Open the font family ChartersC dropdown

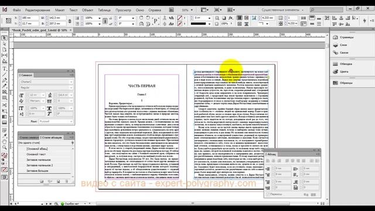click(71, 82)
